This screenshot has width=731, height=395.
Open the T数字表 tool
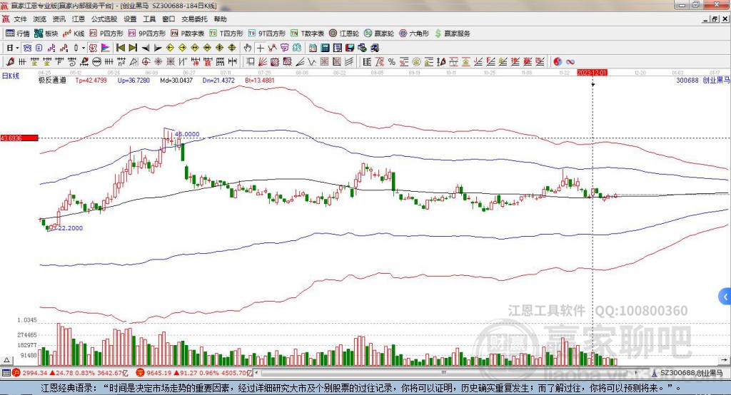(x=307, y=34)
